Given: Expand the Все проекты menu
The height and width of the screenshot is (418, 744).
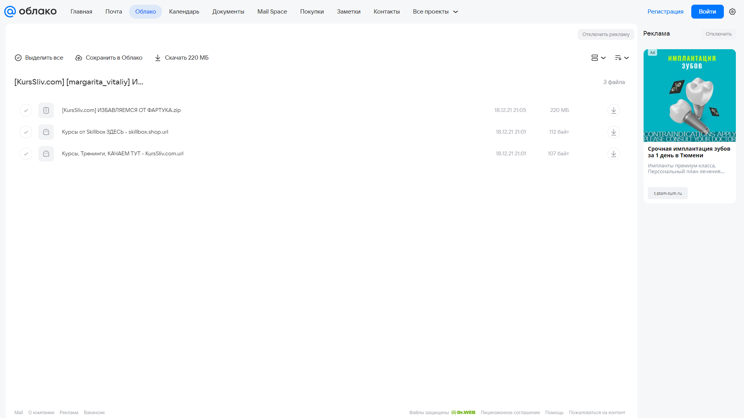Looking at the screenshot, I should click(435, 12).
